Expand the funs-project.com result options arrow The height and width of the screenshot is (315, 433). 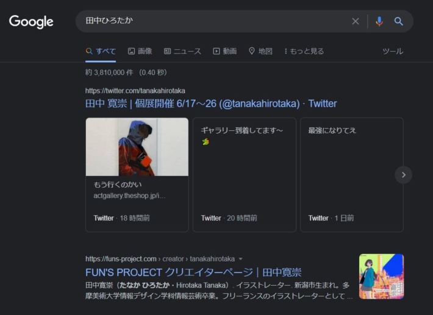point(240,259)
